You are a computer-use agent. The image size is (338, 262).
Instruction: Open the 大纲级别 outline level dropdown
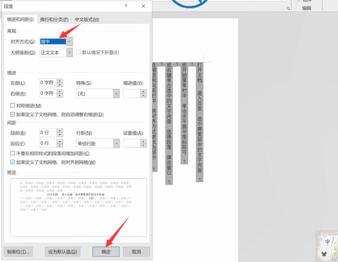tap(70, 52)
